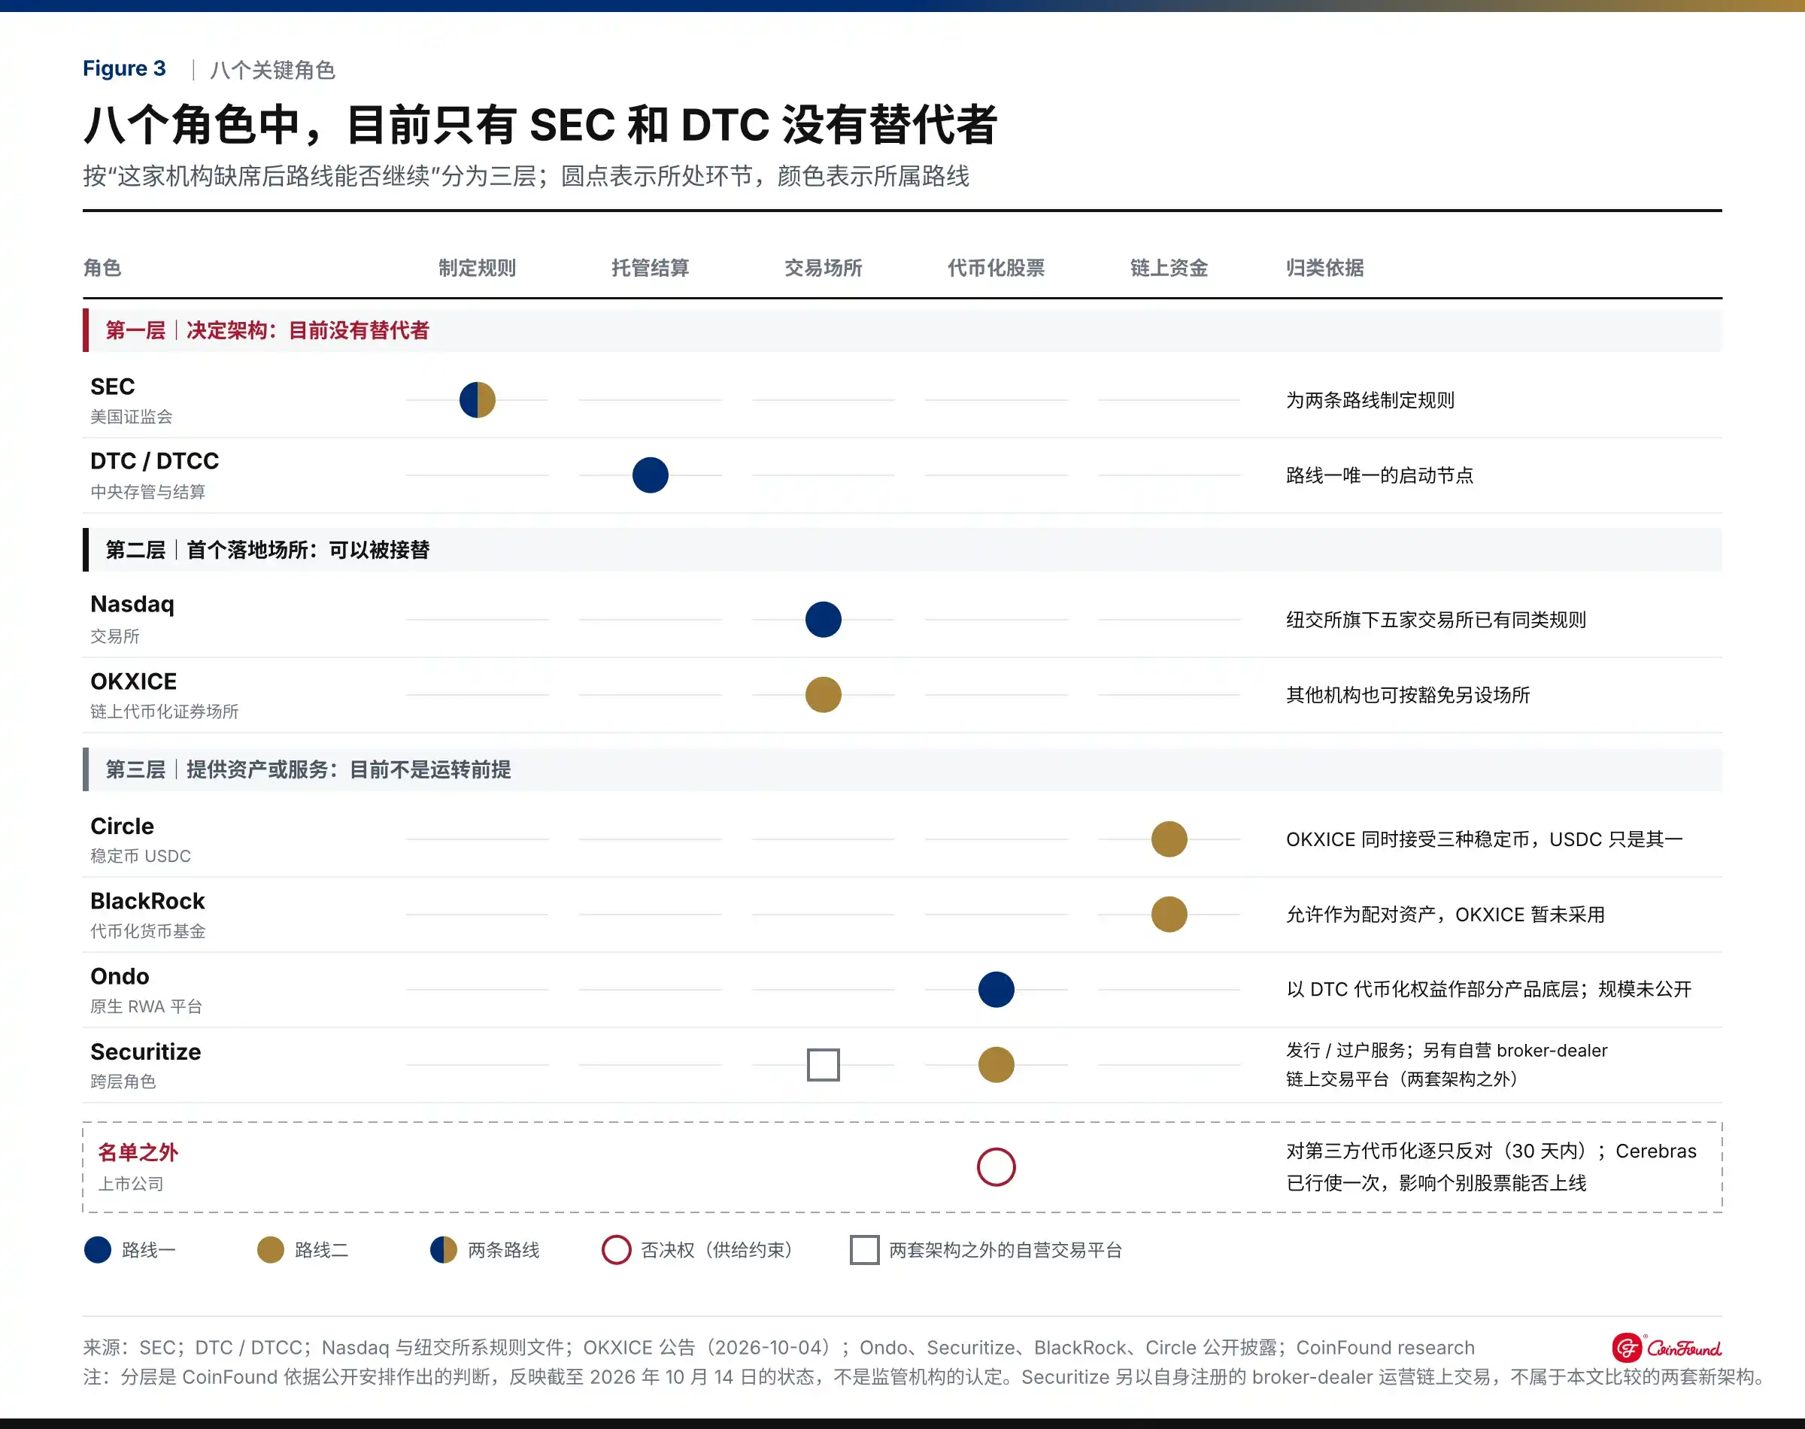Click the text 为两条路线制定规则
This screenshot has width=1805, height=1429.
(1370, 400)
